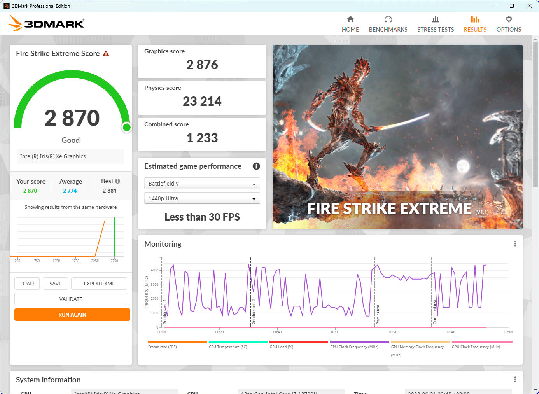Image resolution: width=539 pixels, height=394 pixels.
Task: Switch to the Benchmarks tab
Action: (x=388, y=24)
